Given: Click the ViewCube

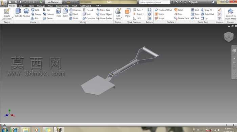Looking at the screenshot, I should pos(229,37).
